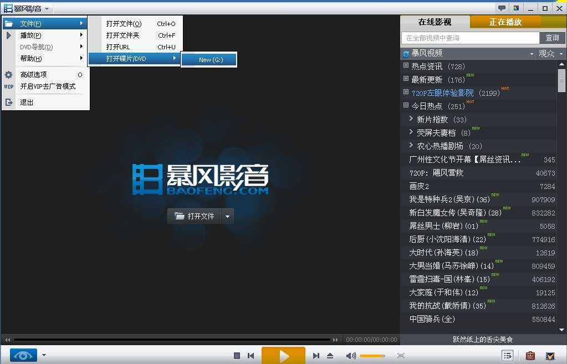567x364 pixels.
Task: Click the skin-change icon in title bar
Action: pyautogui.click(x=517, y=8)
